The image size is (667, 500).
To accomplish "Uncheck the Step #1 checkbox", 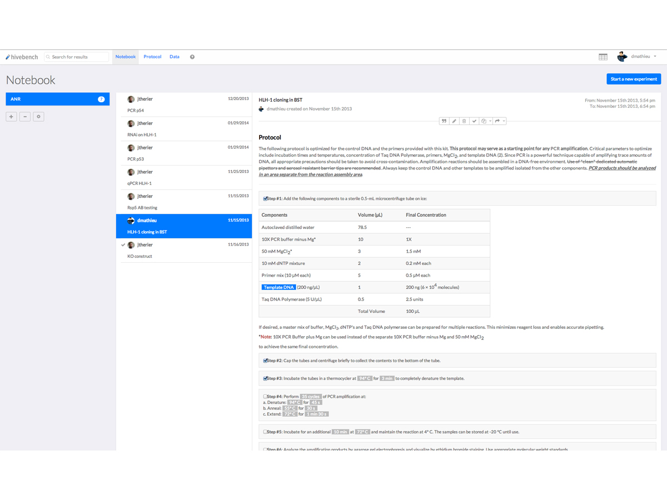I will [x=266, y=198].
